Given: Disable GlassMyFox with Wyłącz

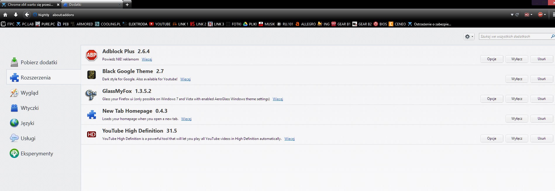Looking at the screenshot, I should click(x=517, y=99).
